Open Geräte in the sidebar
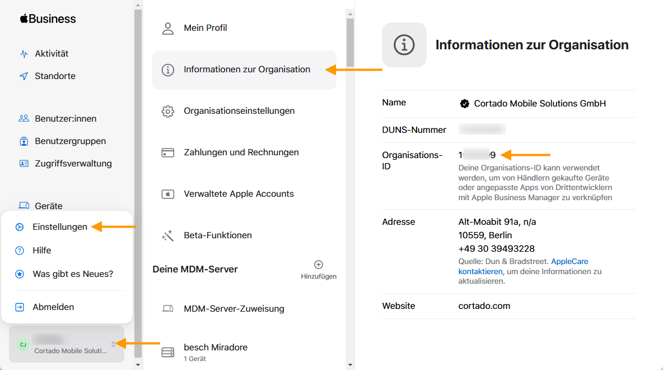Image resolution: width=663 pixels, height=370 pixels. pos(49,206)
